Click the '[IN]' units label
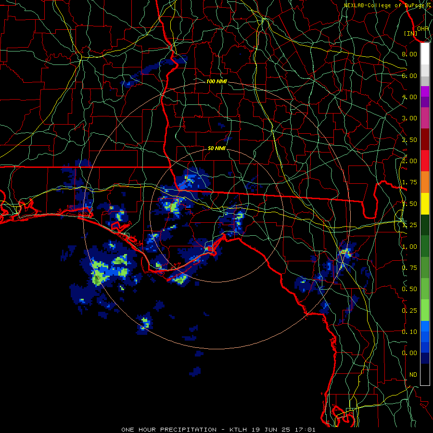The width and height of the screenshot is (433, 433). [410, 33]
